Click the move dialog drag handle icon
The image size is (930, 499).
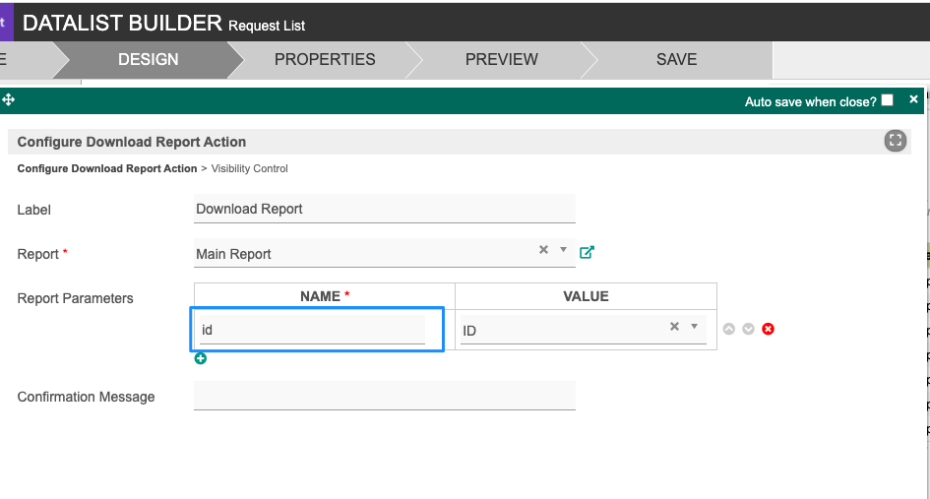[9, 100]
